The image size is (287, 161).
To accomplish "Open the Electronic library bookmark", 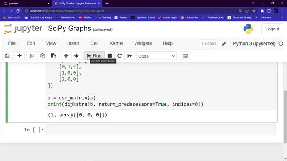I will point(239,17).
